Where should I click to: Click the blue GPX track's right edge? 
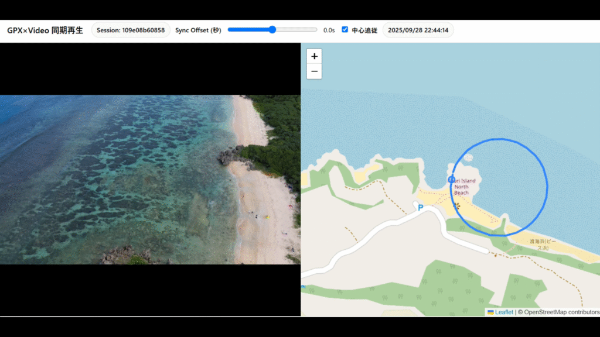[547, 187]
